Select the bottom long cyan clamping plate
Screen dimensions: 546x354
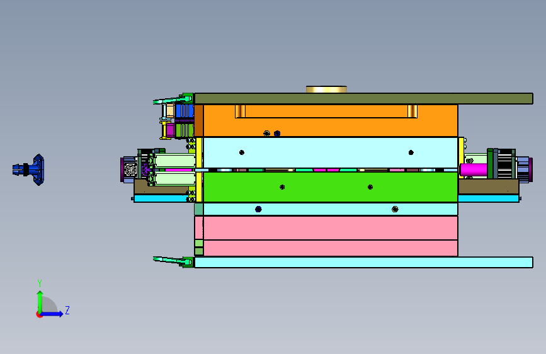363,263
